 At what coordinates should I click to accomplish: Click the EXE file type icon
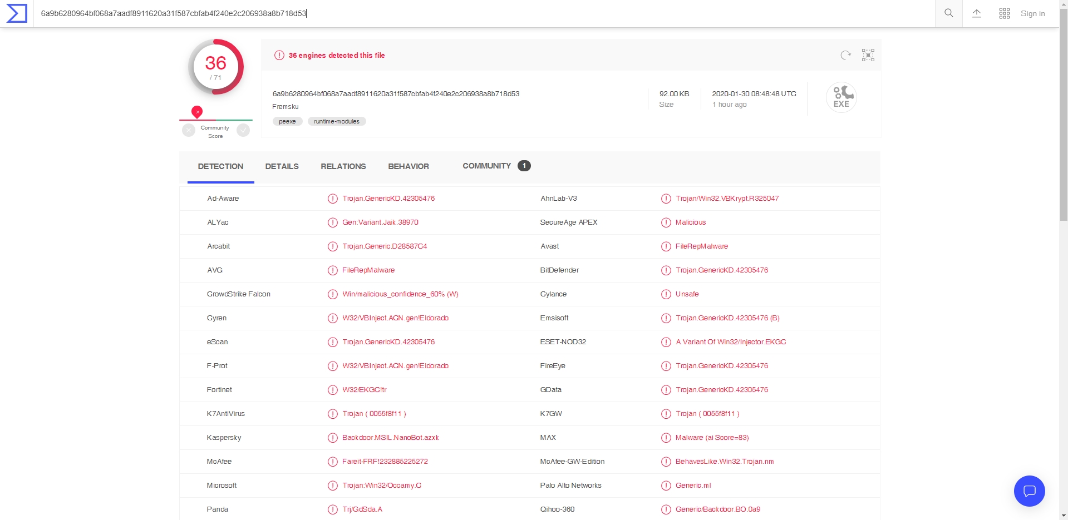pos(841,97)
